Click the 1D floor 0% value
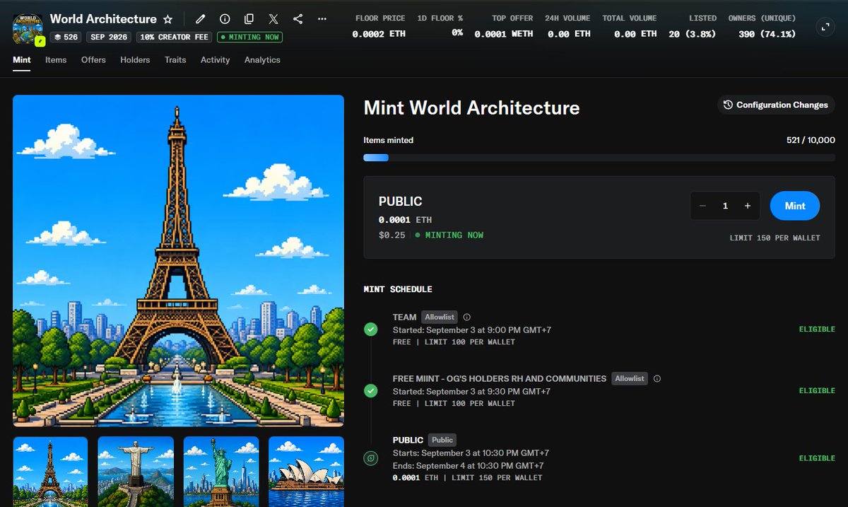Screen dimensions: 848x507 [x=457, y=33]
